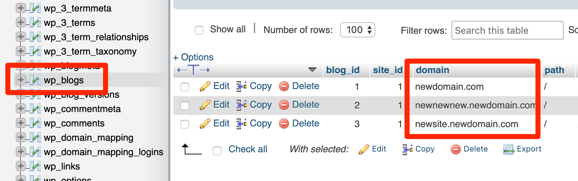Select the checkbox for blog_id 1 row

(185, 87)
